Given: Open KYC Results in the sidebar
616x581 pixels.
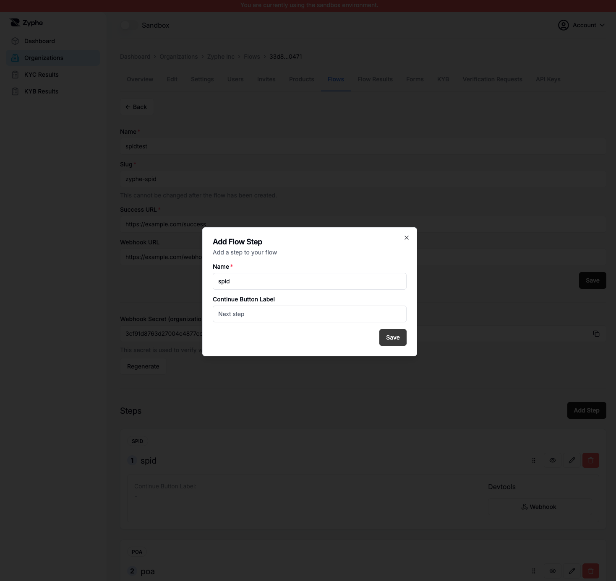Looking at the screenshot, I should pos(41,75).
